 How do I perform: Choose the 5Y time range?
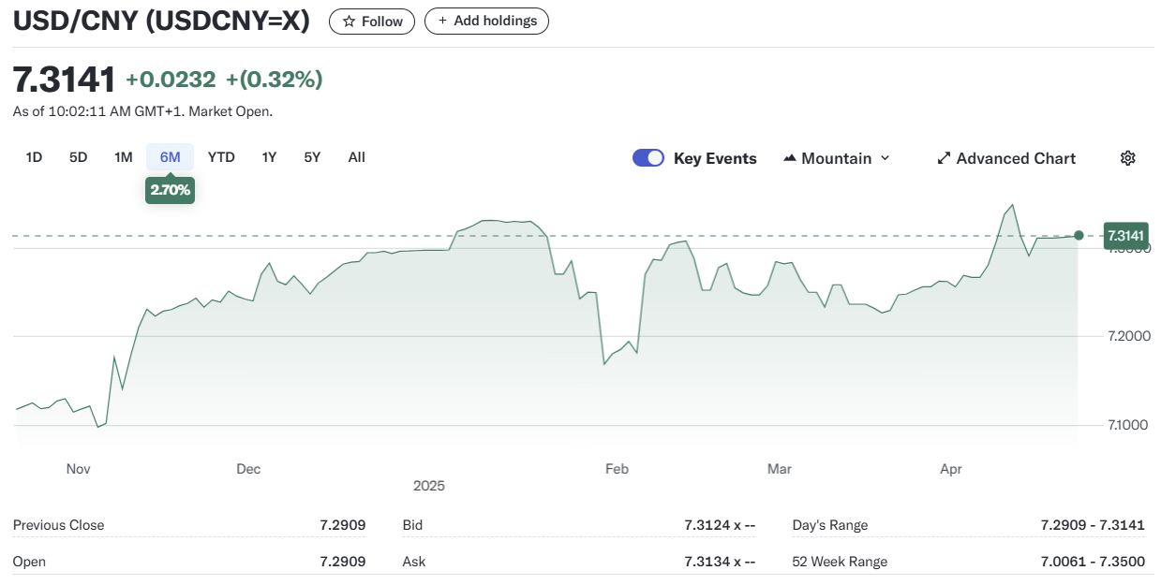[312, 157]
